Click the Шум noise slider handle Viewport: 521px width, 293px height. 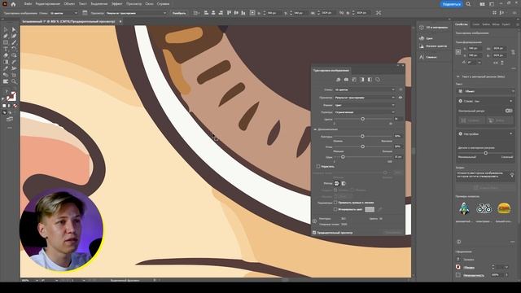coord(343,157)
